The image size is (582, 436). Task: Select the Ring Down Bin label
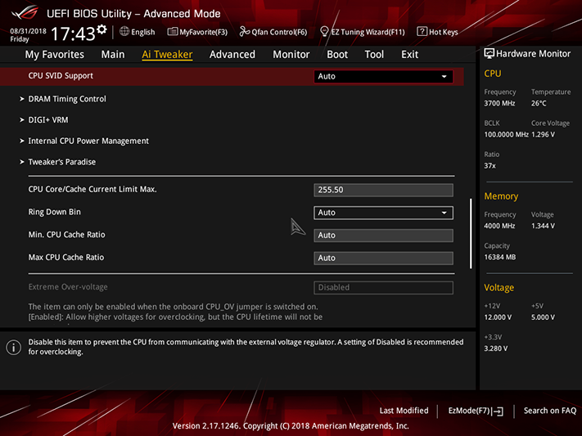point(55,212)
